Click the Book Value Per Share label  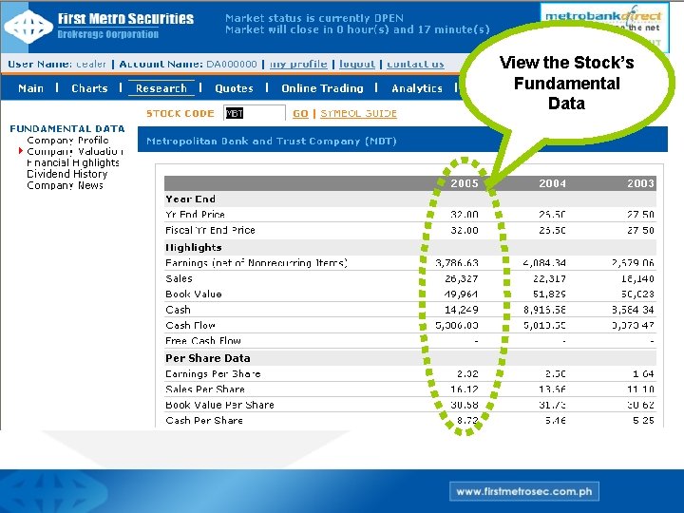[x=219, y=405]
